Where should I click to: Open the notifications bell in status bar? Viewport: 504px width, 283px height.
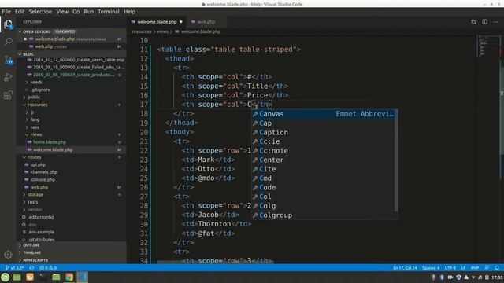(x=497, y=268)
